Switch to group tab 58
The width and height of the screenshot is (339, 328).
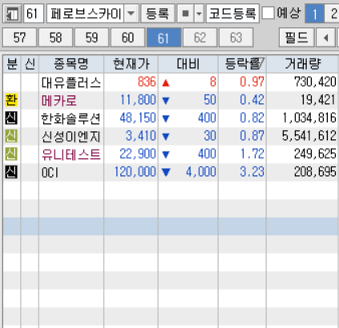[55, 38]
